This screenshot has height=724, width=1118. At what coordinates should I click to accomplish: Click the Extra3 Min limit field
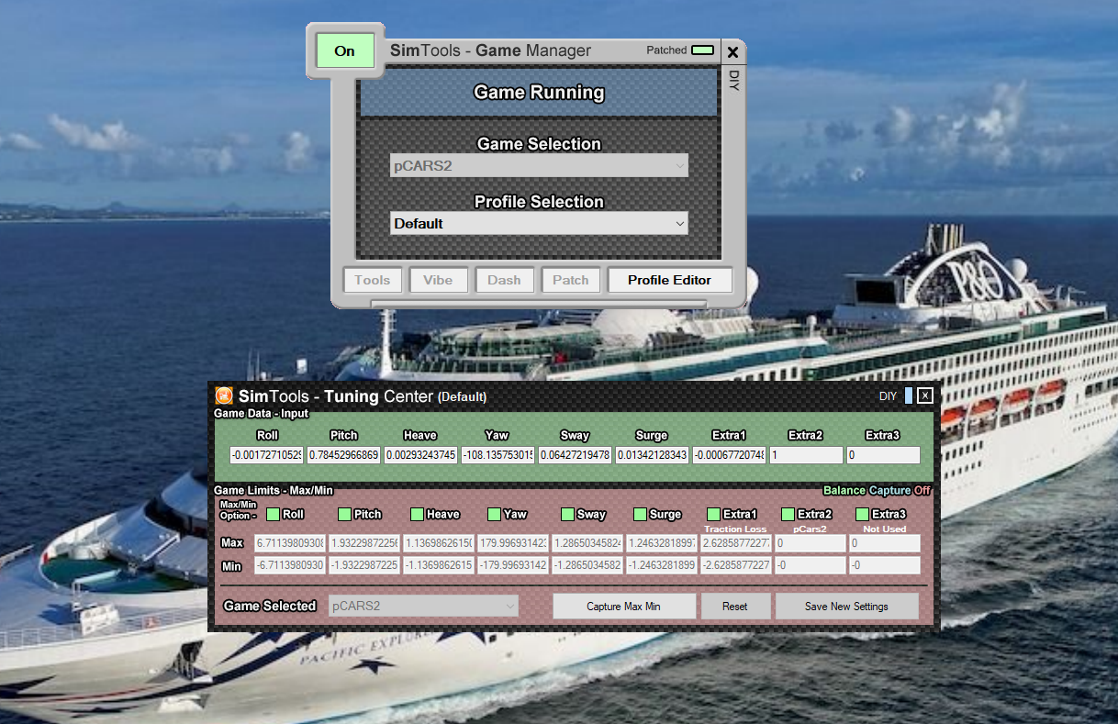point(884,565)
